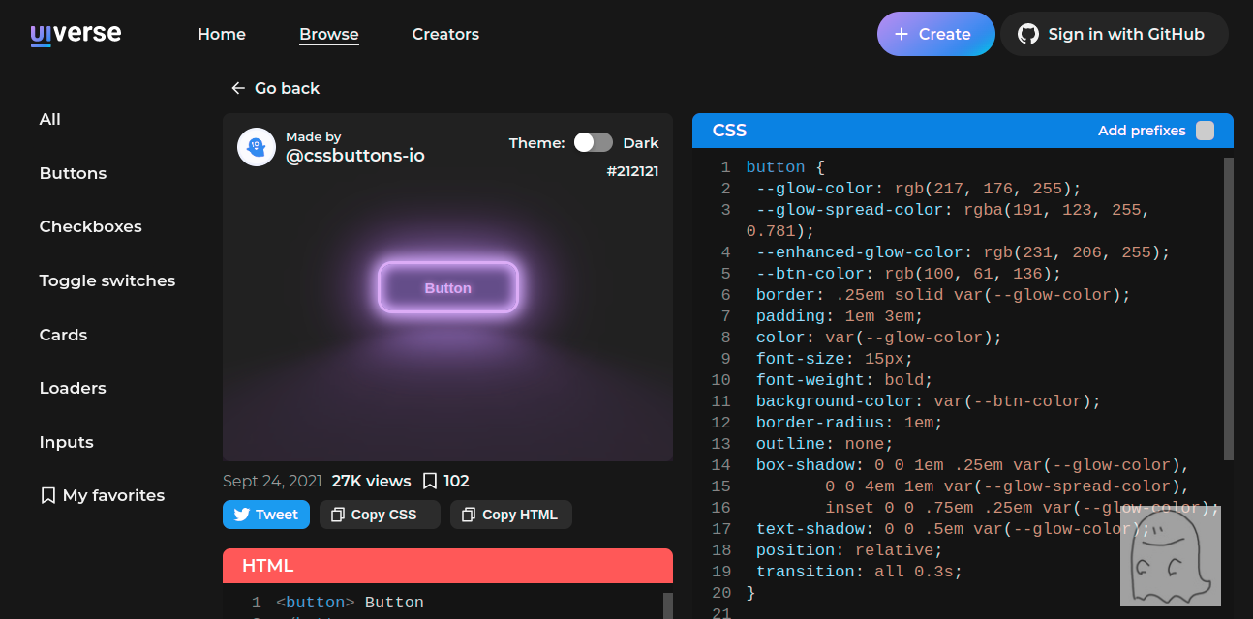Click the border-radius: 1em line

849,423
